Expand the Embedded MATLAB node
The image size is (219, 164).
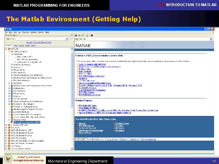click(x=6, y=125)
